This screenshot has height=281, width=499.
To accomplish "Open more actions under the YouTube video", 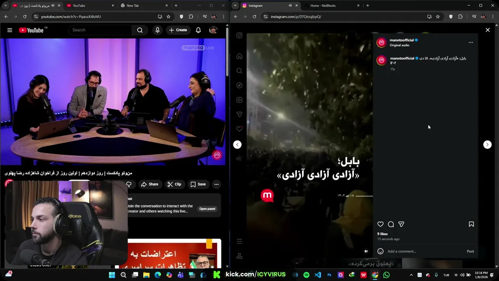I will [216, 184].
